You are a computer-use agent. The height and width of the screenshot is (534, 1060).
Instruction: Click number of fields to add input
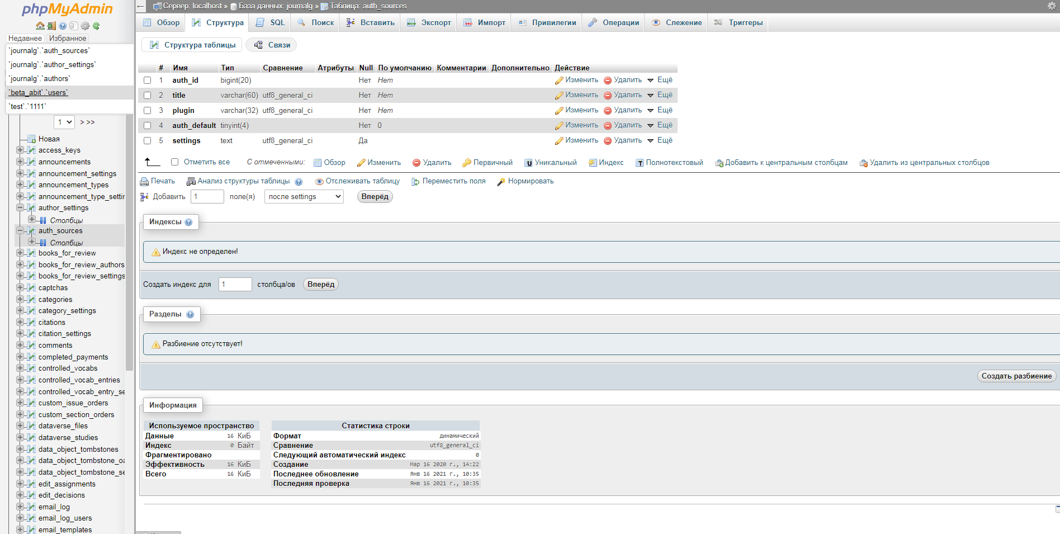[207, 197]
